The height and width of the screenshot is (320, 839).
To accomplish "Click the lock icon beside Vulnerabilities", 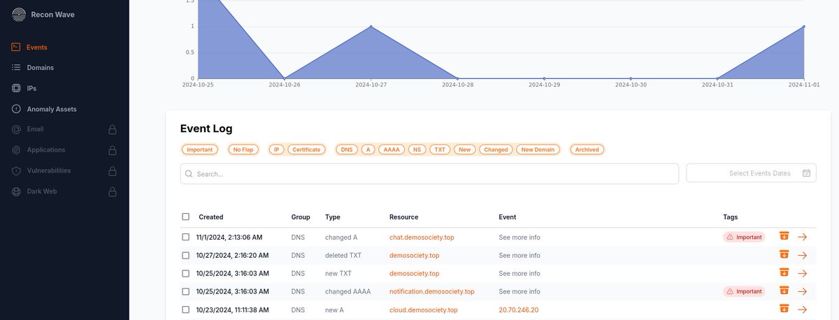I will pyautogui.click(x=112, y=170).
